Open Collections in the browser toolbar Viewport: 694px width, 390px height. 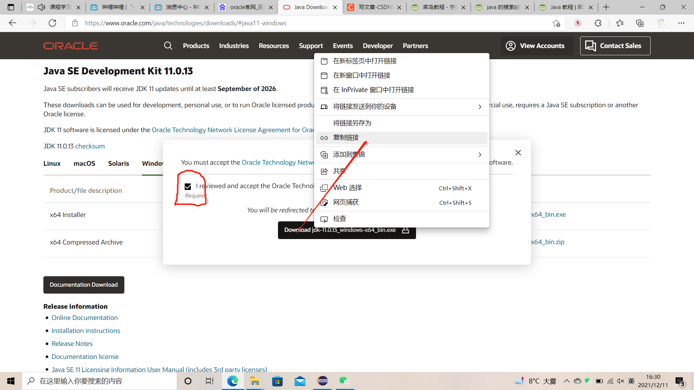pos(639,23)
